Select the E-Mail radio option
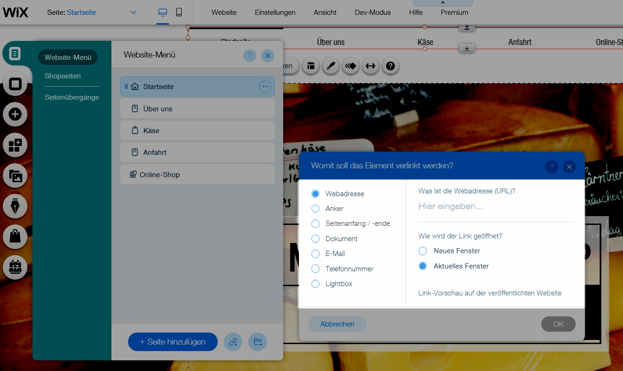This screenshot has height=371, width=623. point(316,254)
